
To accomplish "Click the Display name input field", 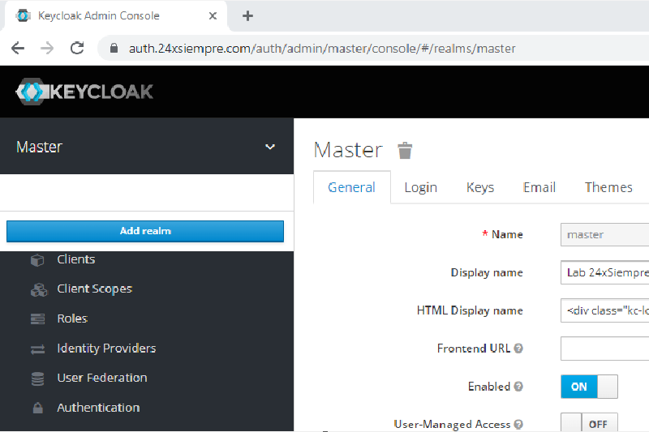I will click(x=604, y=273).
